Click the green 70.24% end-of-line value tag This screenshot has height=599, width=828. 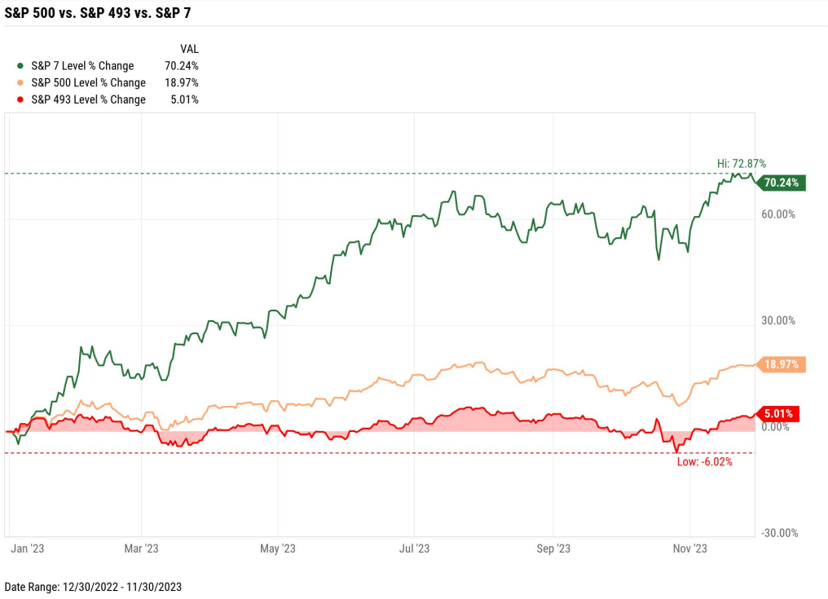point(782,183)
